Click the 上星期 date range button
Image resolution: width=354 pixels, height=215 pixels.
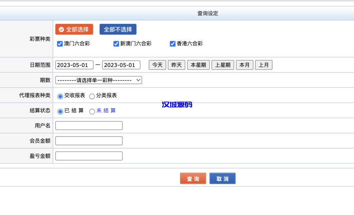coord(223,65)
